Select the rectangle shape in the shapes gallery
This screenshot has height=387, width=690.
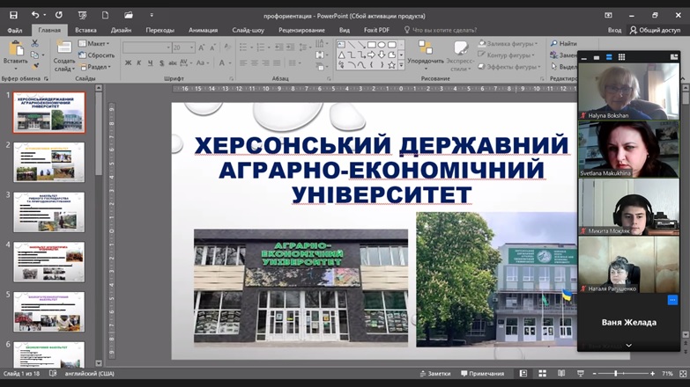(x=371, y=45)
